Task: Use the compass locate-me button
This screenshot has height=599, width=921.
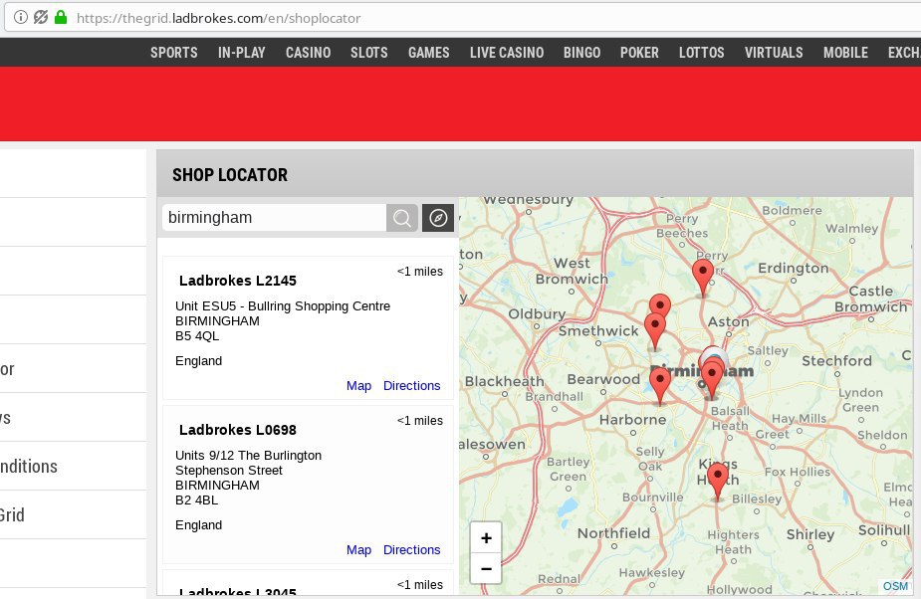Action: (x=437, y=218)
